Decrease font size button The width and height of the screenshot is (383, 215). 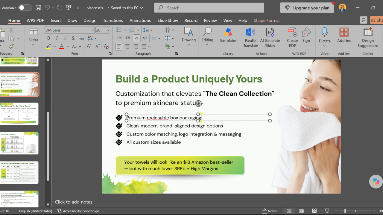pyautogui.click(x=98, y=46)
